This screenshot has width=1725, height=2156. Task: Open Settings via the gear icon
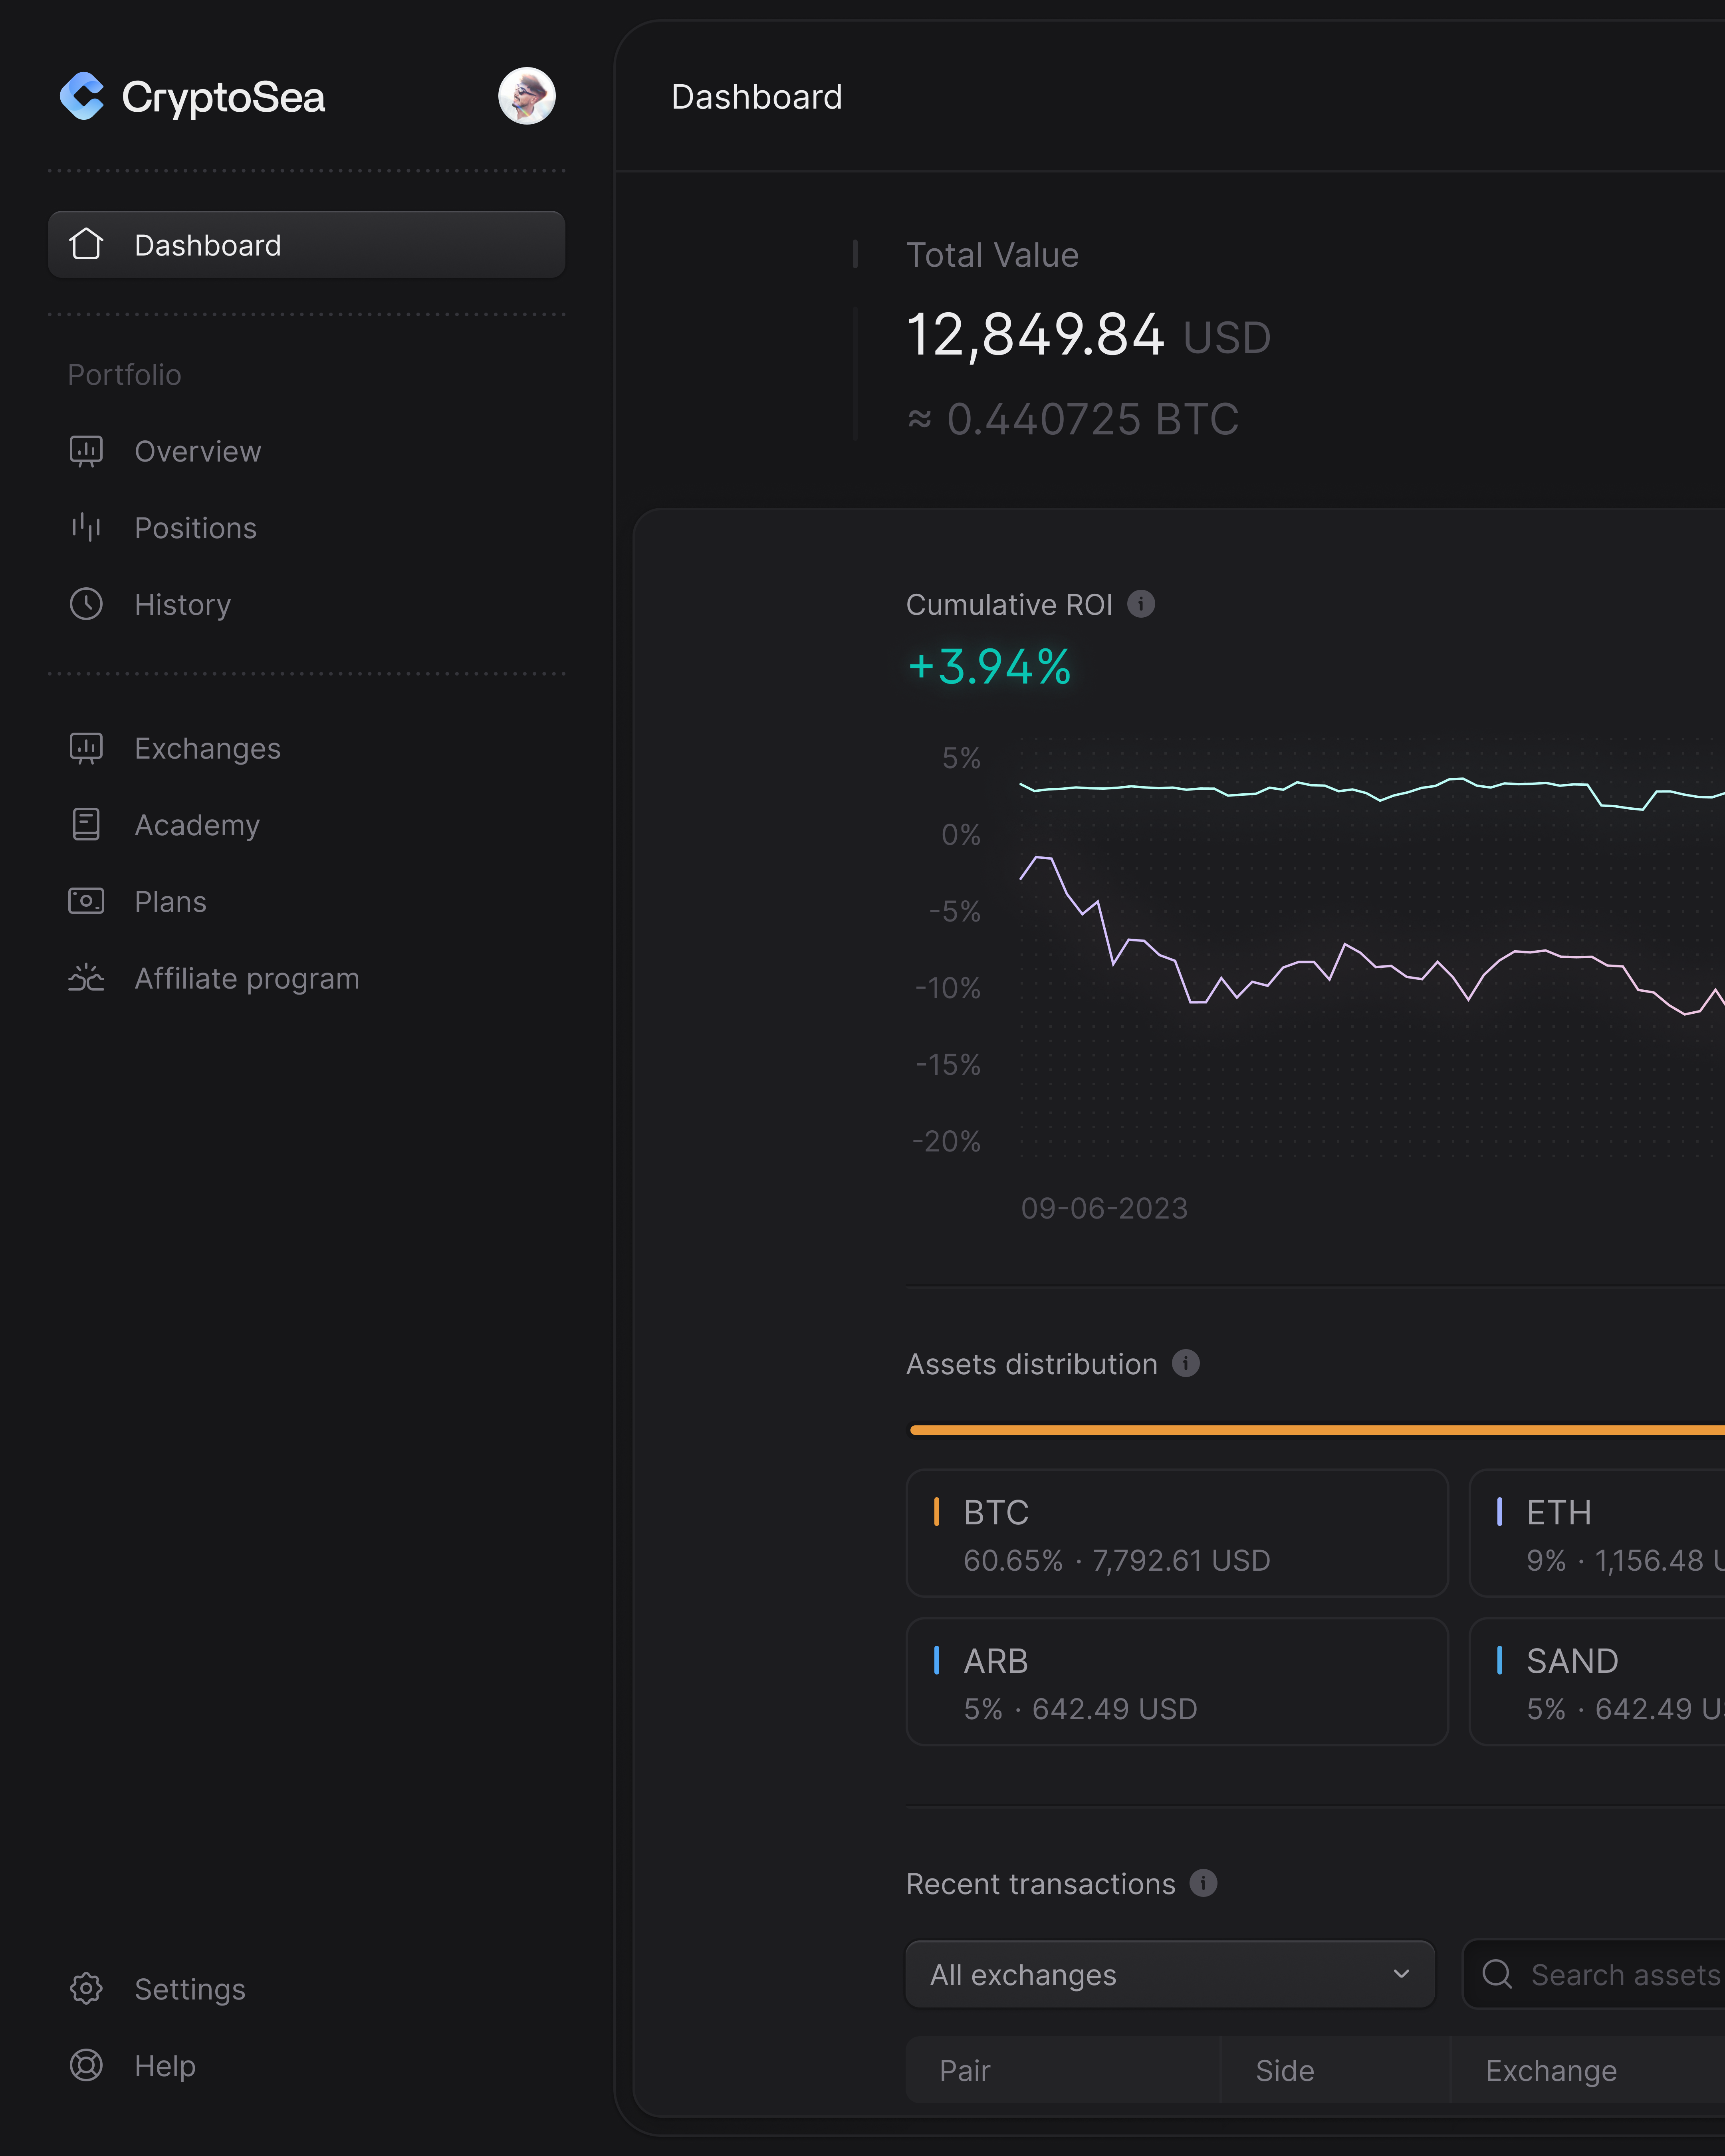pyautogui.click(x=86, y=1989)
